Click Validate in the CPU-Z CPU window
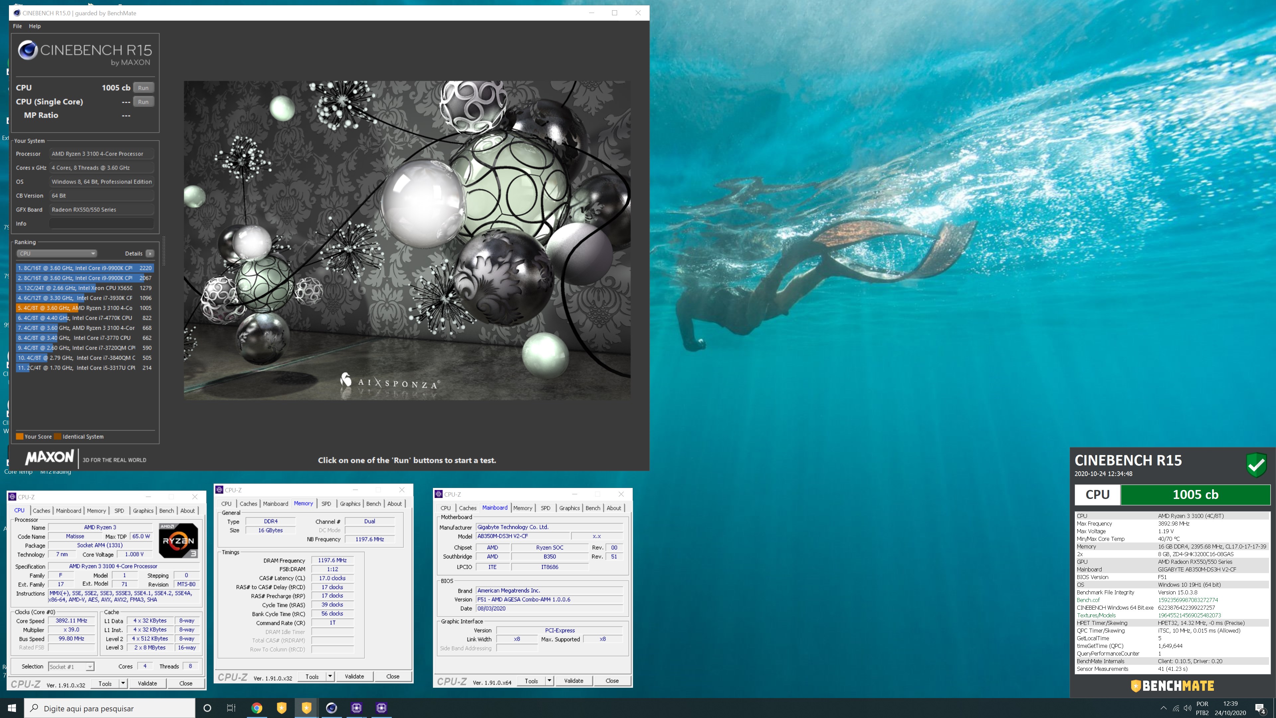 click(x=147, y=683)
